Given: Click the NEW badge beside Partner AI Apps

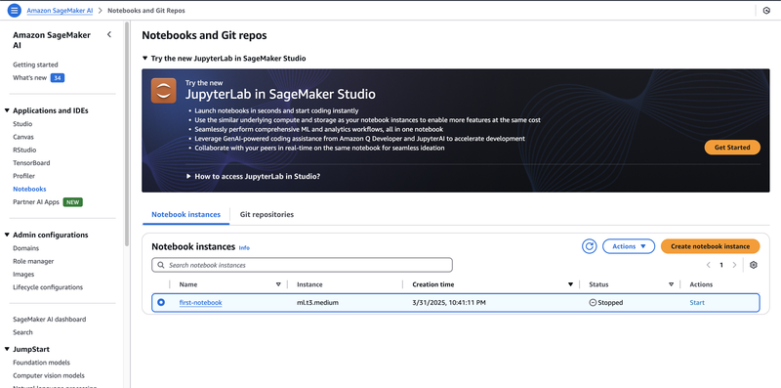Looking at the screenshot, I should point(72,202).
